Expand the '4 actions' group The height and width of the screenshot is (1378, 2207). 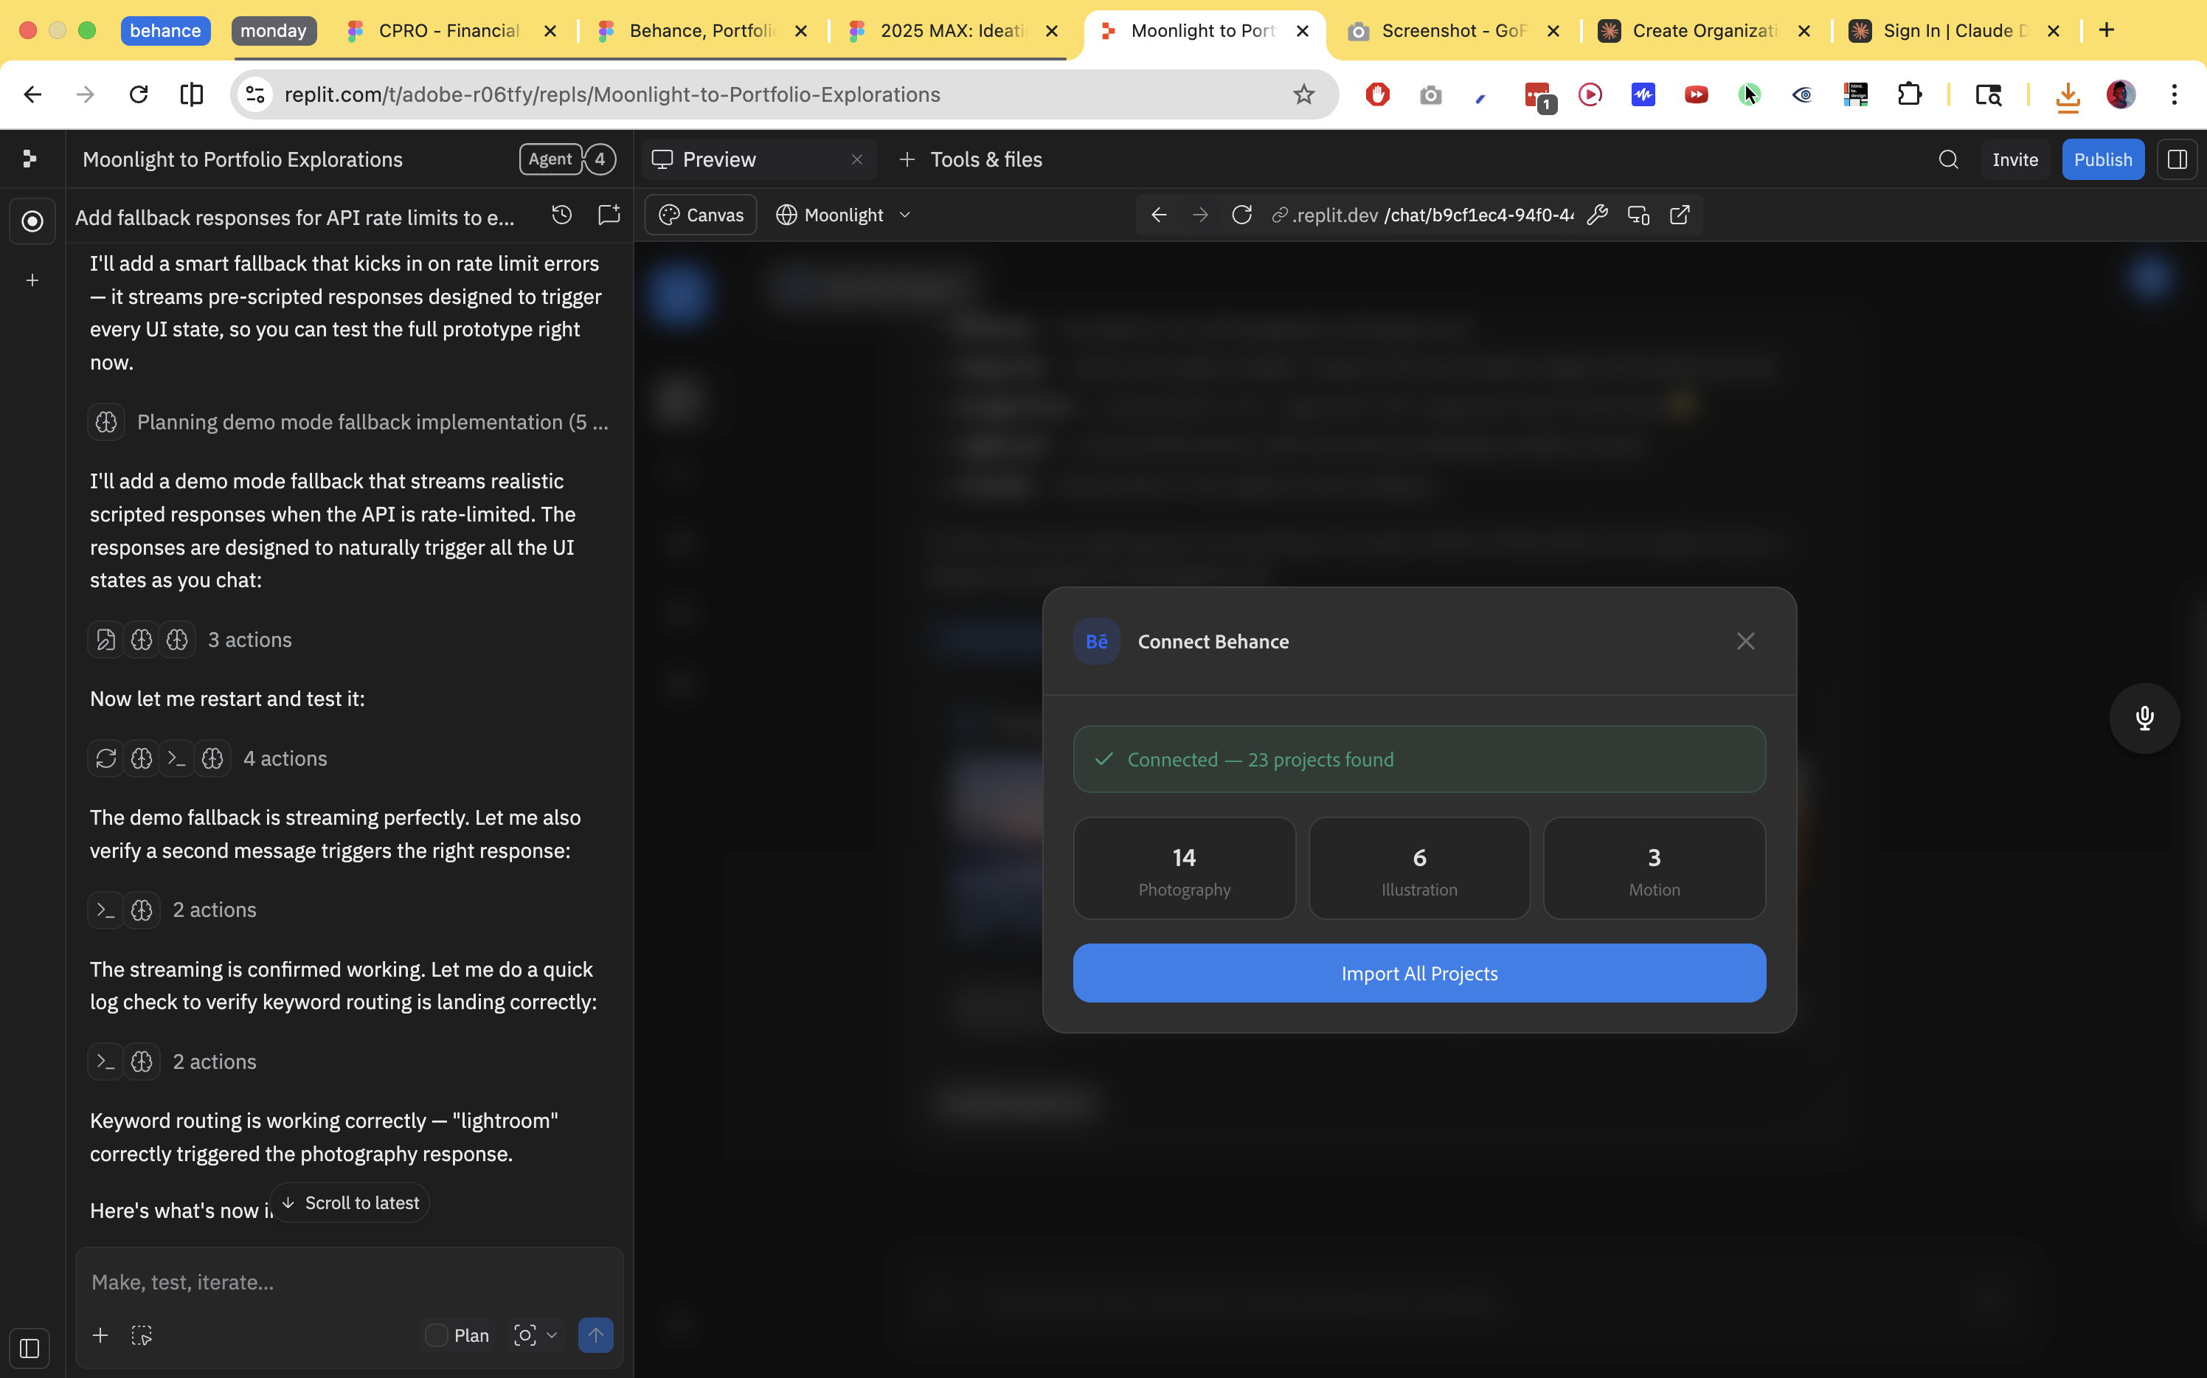click(208, 758)
